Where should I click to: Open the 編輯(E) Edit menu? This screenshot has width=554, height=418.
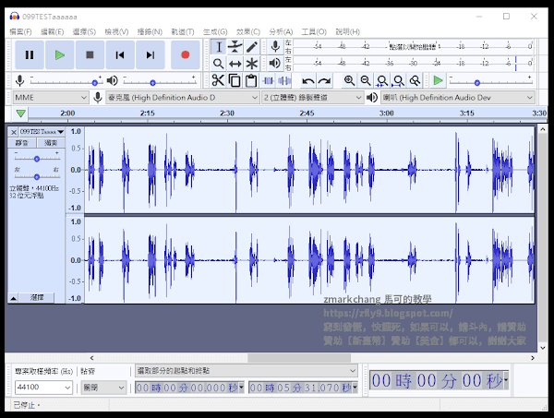53,31
